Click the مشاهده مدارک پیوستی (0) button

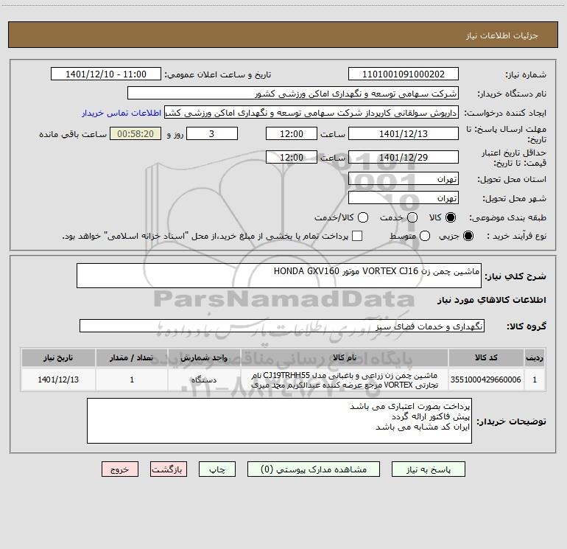[314, 469]
